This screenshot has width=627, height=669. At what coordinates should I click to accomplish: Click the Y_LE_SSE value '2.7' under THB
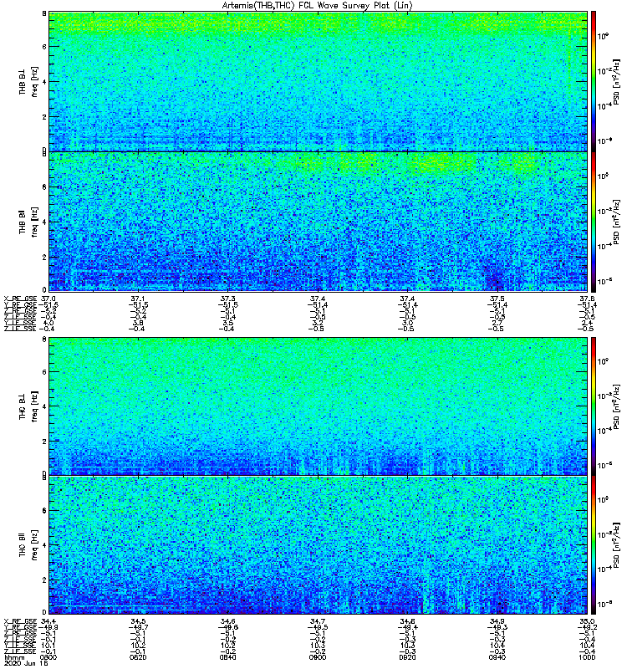(497, 323)
